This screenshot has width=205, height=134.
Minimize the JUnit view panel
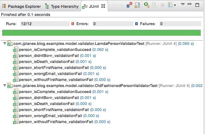coord(190,4)
